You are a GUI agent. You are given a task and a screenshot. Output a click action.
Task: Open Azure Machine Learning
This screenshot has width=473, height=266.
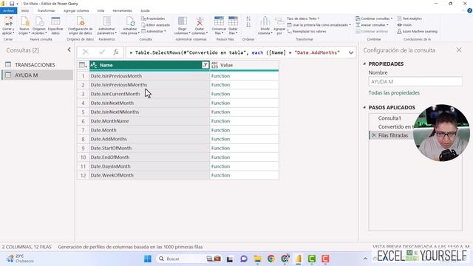[x=417, y=31]
